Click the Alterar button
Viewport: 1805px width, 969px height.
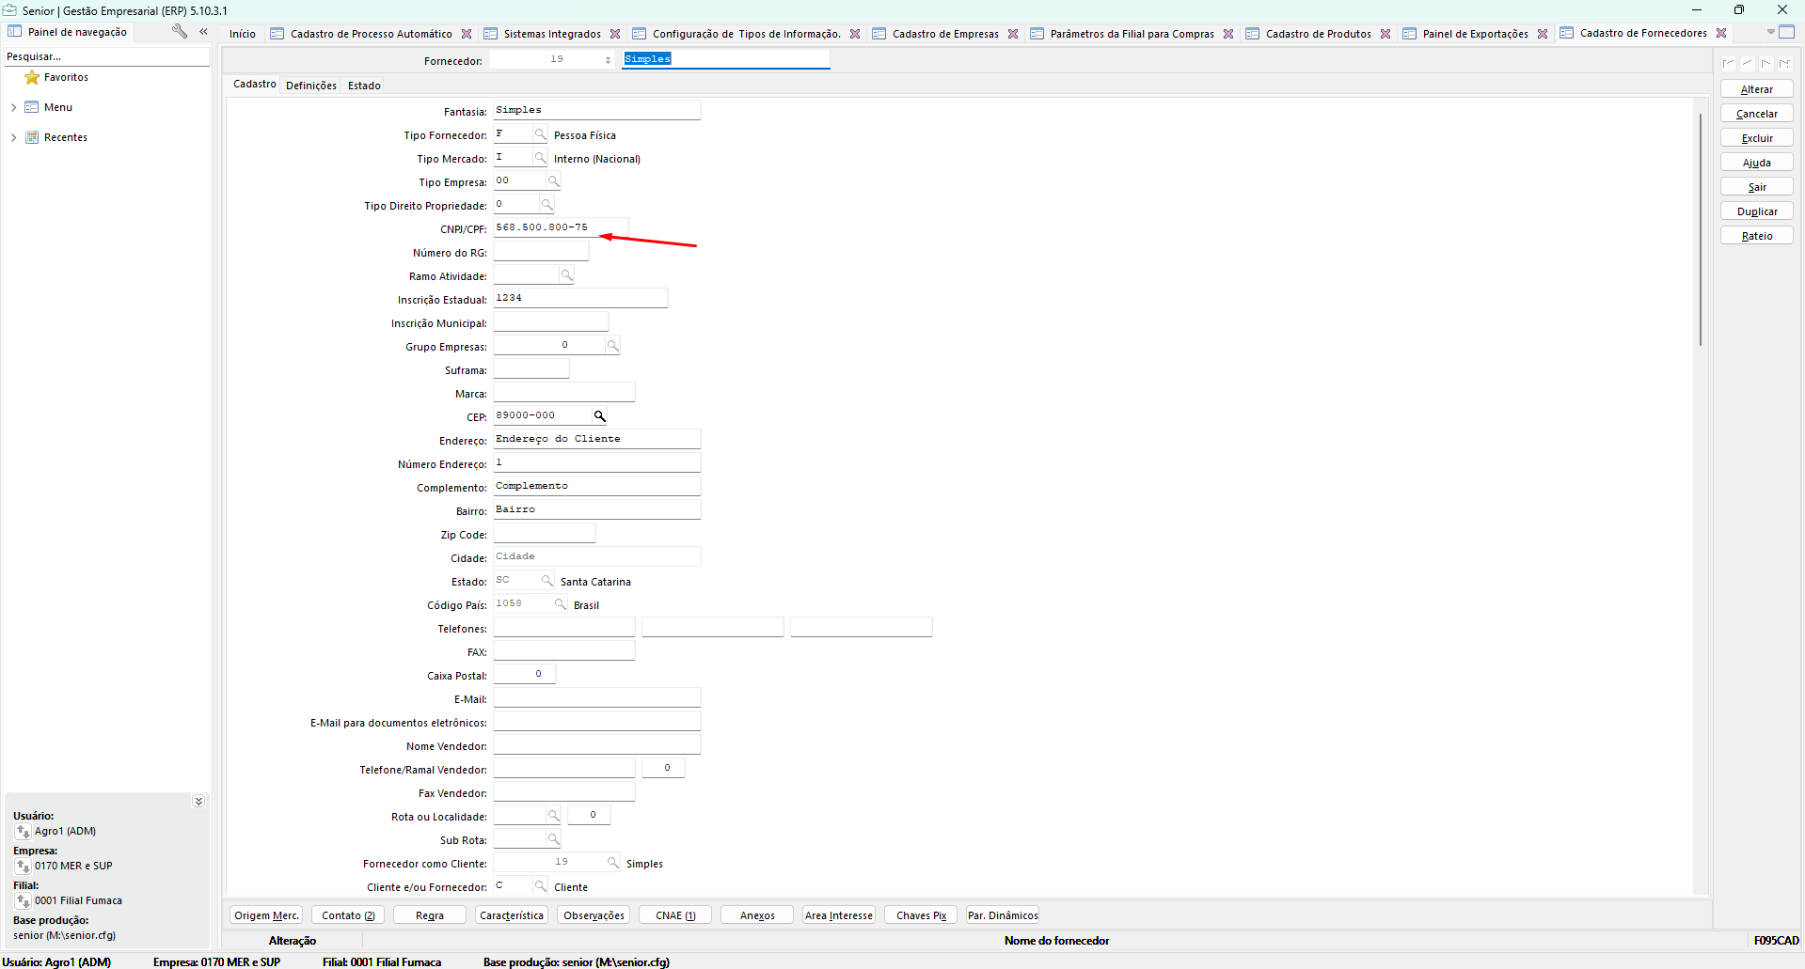[1756, 89]
